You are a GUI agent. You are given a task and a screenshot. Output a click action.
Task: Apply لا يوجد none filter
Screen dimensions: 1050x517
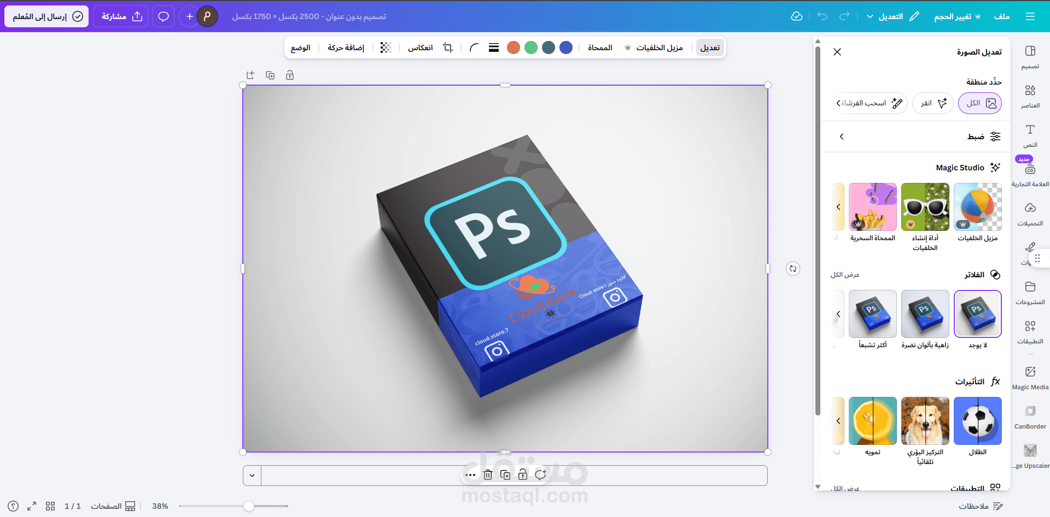click(978, 314)
